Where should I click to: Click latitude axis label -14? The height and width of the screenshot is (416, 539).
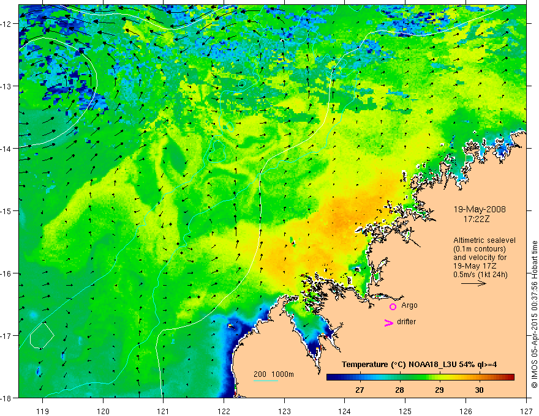coord(6,149)
